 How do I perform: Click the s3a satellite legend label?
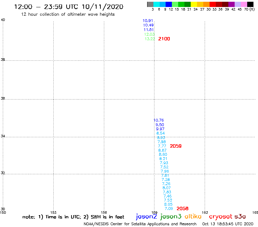click(x=240, y=217)
